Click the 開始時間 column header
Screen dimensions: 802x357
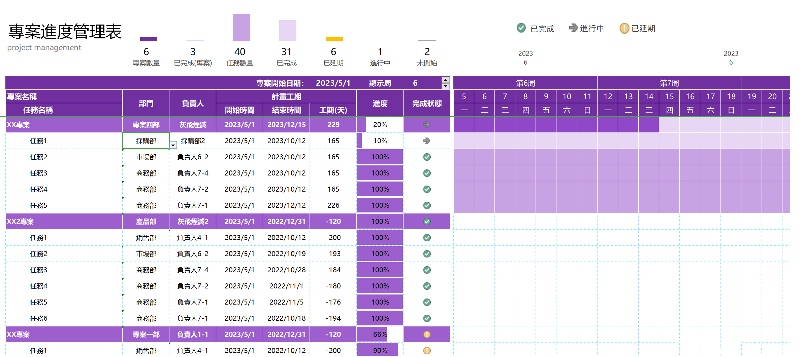239,110
